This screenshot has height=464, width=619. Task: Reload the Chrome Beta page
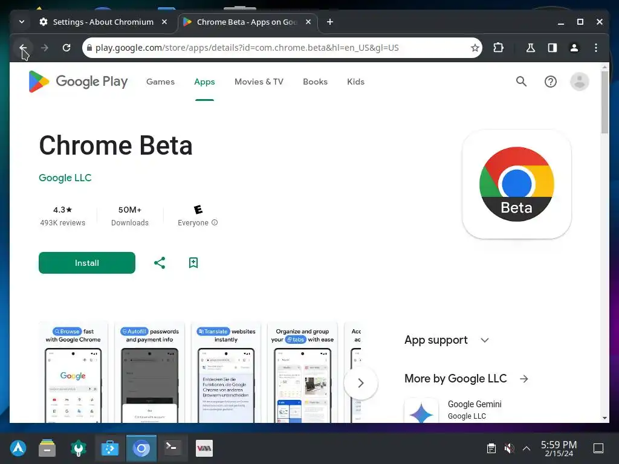point(66,48)
